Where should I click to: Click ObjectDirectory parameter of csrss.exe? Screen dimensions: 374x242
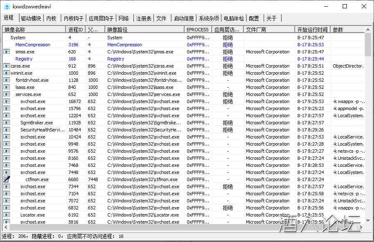[348, 66]
